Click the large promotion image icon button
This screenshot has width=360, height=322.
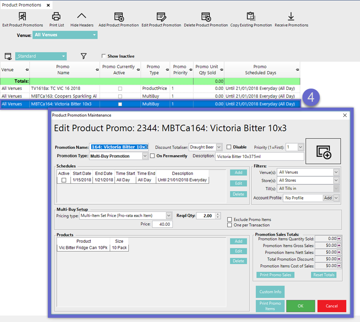tap(323, 151)
